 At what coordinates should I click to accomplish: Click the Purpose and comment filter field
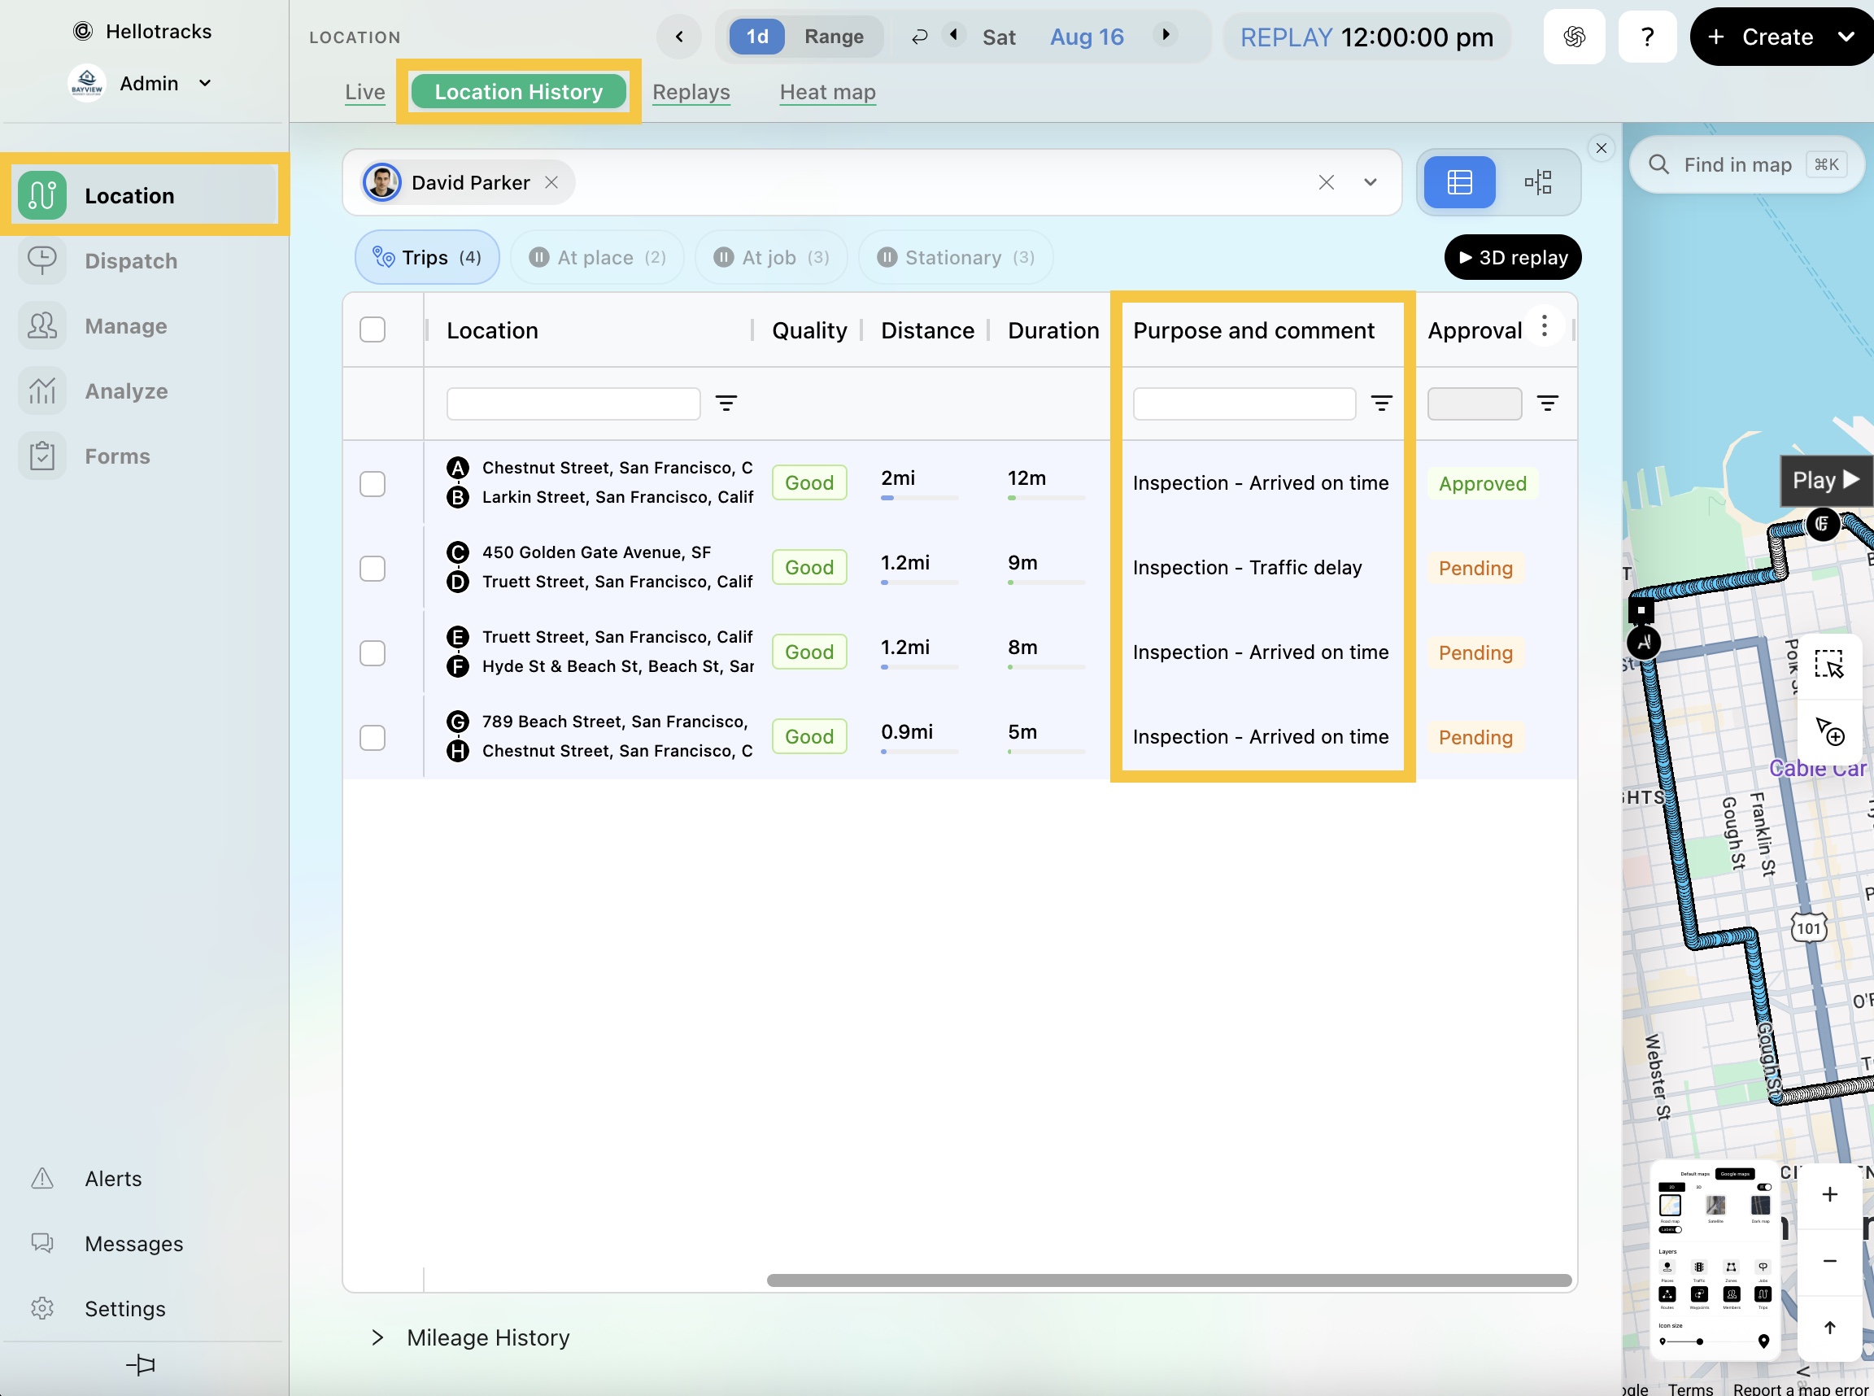1244,403
